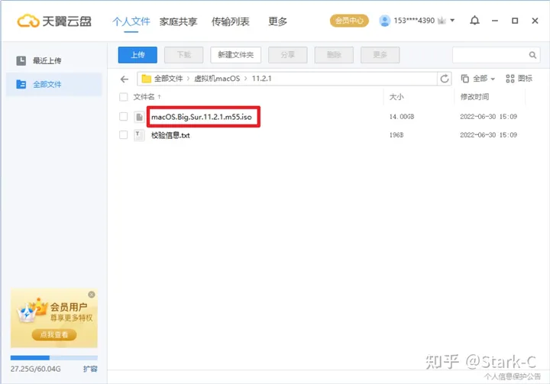Sort by 修改时间 column header
Viewport: 550px width, 384px height.
474,97
